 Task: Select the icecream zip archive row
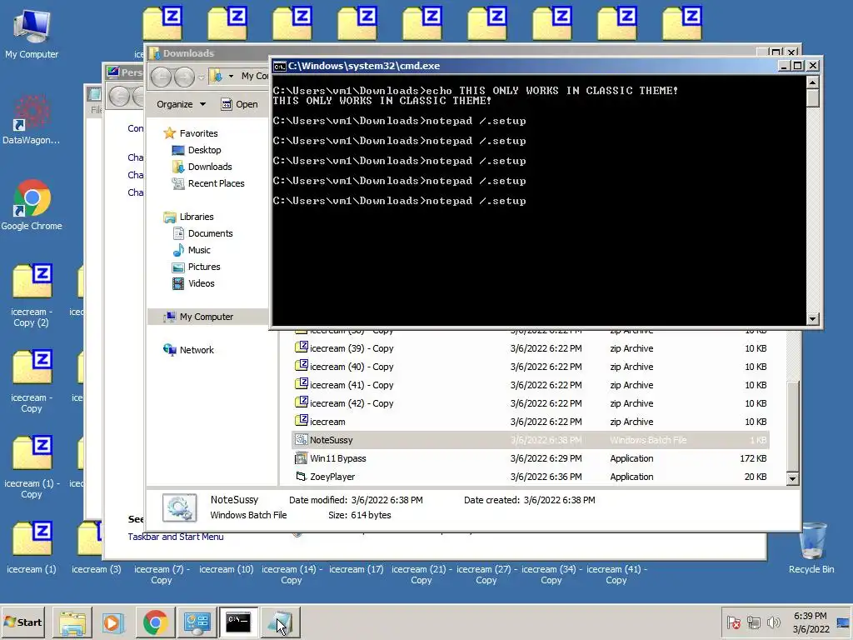(x=531, y=422)
